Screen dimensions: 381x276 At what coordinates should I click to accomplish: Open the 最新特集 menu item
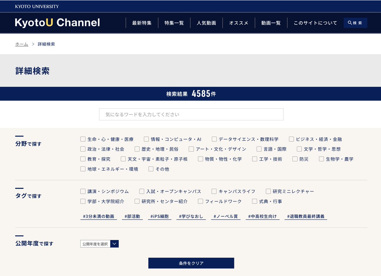142,23
